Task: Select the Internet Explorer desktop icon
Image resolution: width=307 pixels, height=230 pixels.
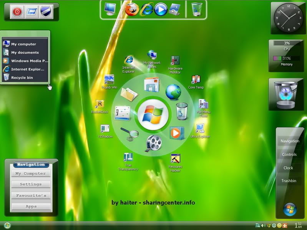Action: [129, 64]
